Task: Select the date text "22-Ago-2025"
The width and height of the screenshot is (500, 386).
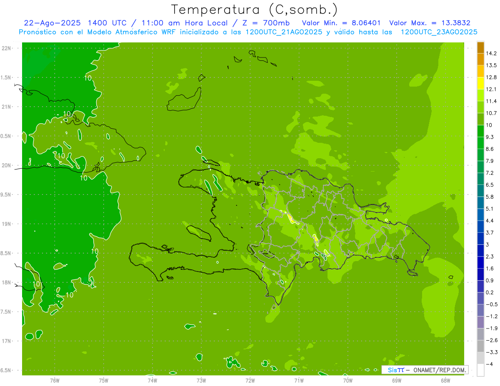Action: pyautogui.click(x=52, y=23)
